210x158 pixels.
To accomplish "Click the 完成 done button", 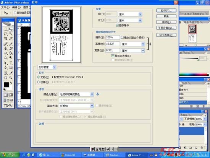I will point(166,22).
